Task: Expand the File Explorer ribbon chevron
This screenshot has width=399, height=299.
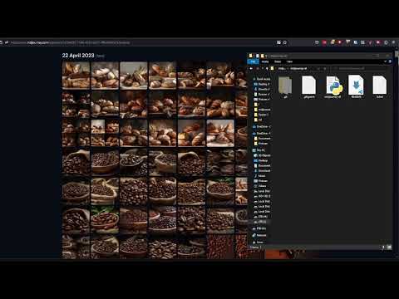Action: (x=385, y=61)
